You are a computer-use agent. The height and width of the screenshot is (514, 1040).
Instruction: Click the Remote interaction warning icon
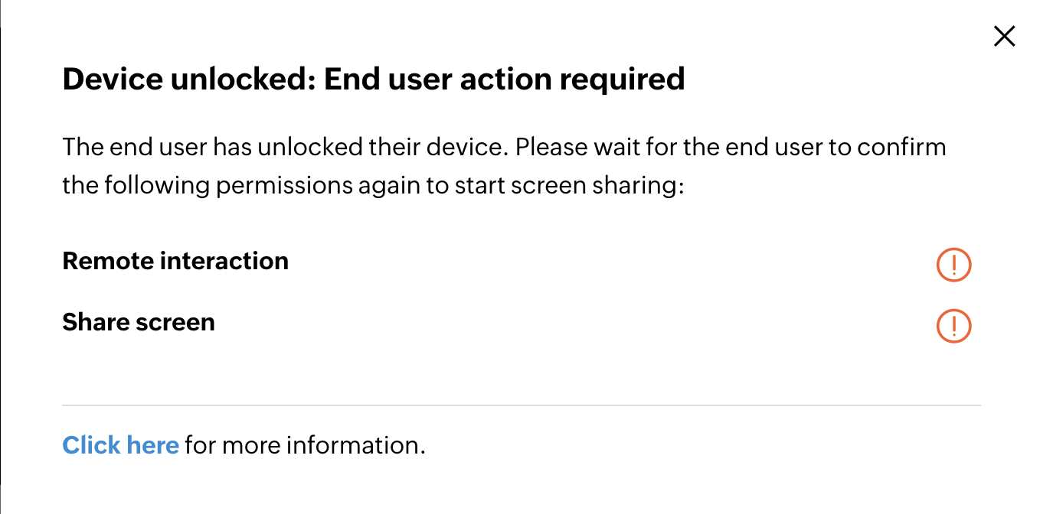tap(953, 265)
